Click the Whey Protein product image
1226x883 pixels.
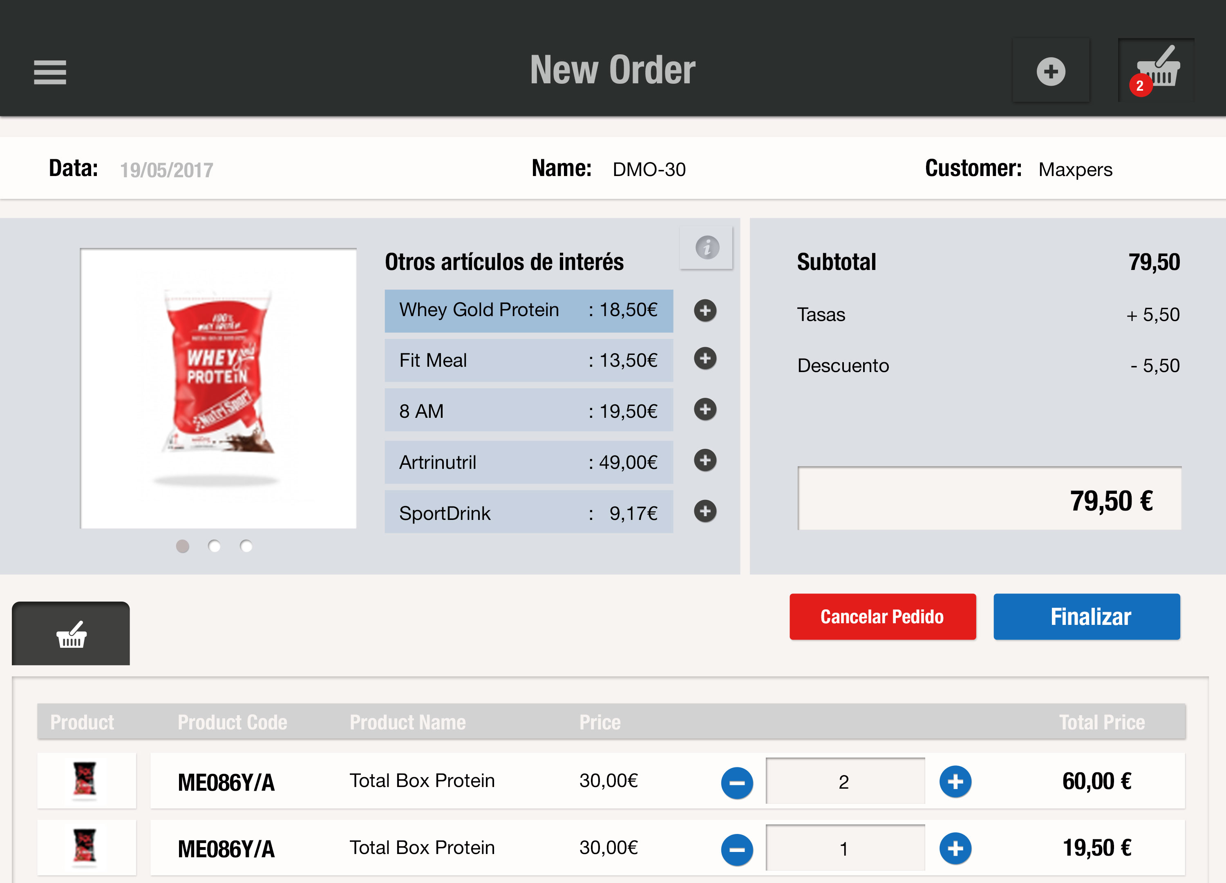click(218, 388)
